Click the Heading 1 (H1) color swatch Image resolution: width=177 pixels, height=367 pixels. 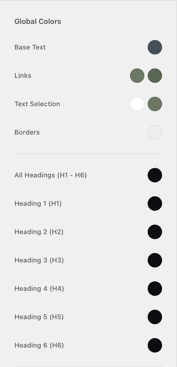(x=155, y=204)
